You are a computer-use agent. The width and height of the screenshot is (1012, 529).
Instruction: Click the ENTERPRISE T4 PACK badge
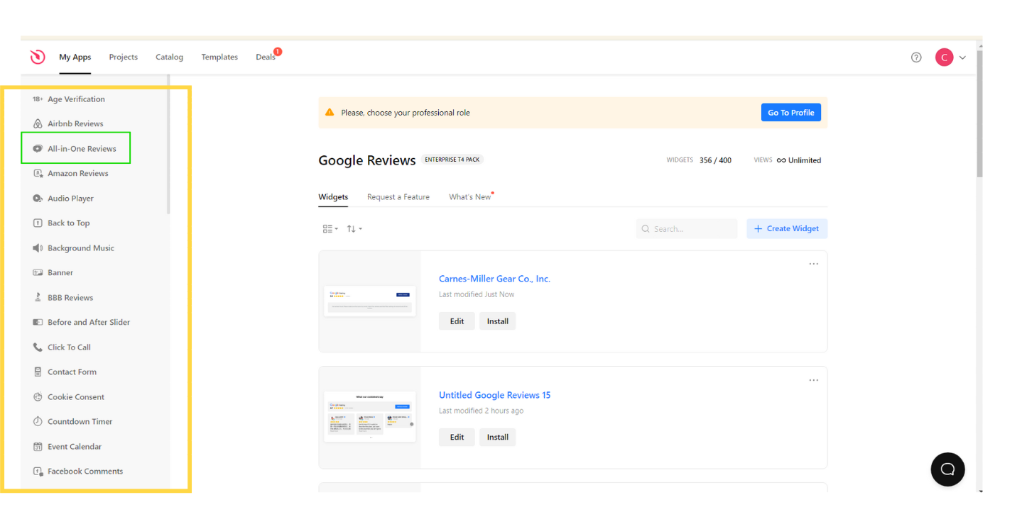coord(452,160)
